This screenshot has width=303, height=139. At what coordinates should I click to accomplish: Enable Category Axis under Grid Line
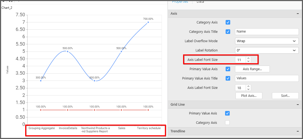tap(228, 123)
